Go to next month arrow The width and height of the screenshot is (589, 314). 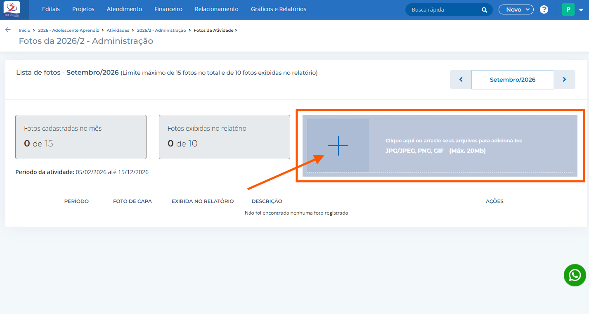[564, 80]
